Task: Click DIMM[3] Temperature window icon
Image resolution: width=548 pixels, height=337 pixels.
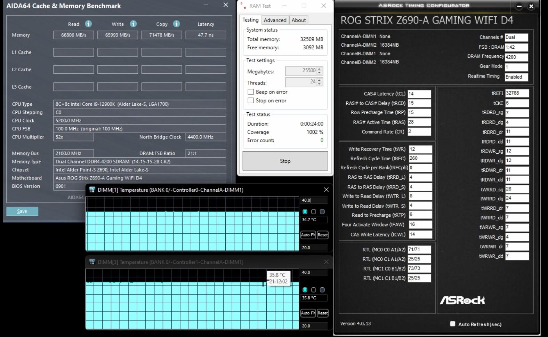Action: click(x=92, y=262)
